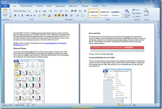Toggle Italic formatting
The width and height of the screenshot is (162, 109).
pyautogui.click(x=19, y=15)
